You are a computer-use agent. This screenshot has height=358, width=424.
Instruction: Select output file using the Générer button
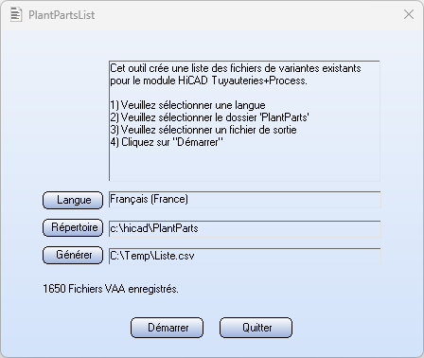pyautogui.click(x=73, y=255)
